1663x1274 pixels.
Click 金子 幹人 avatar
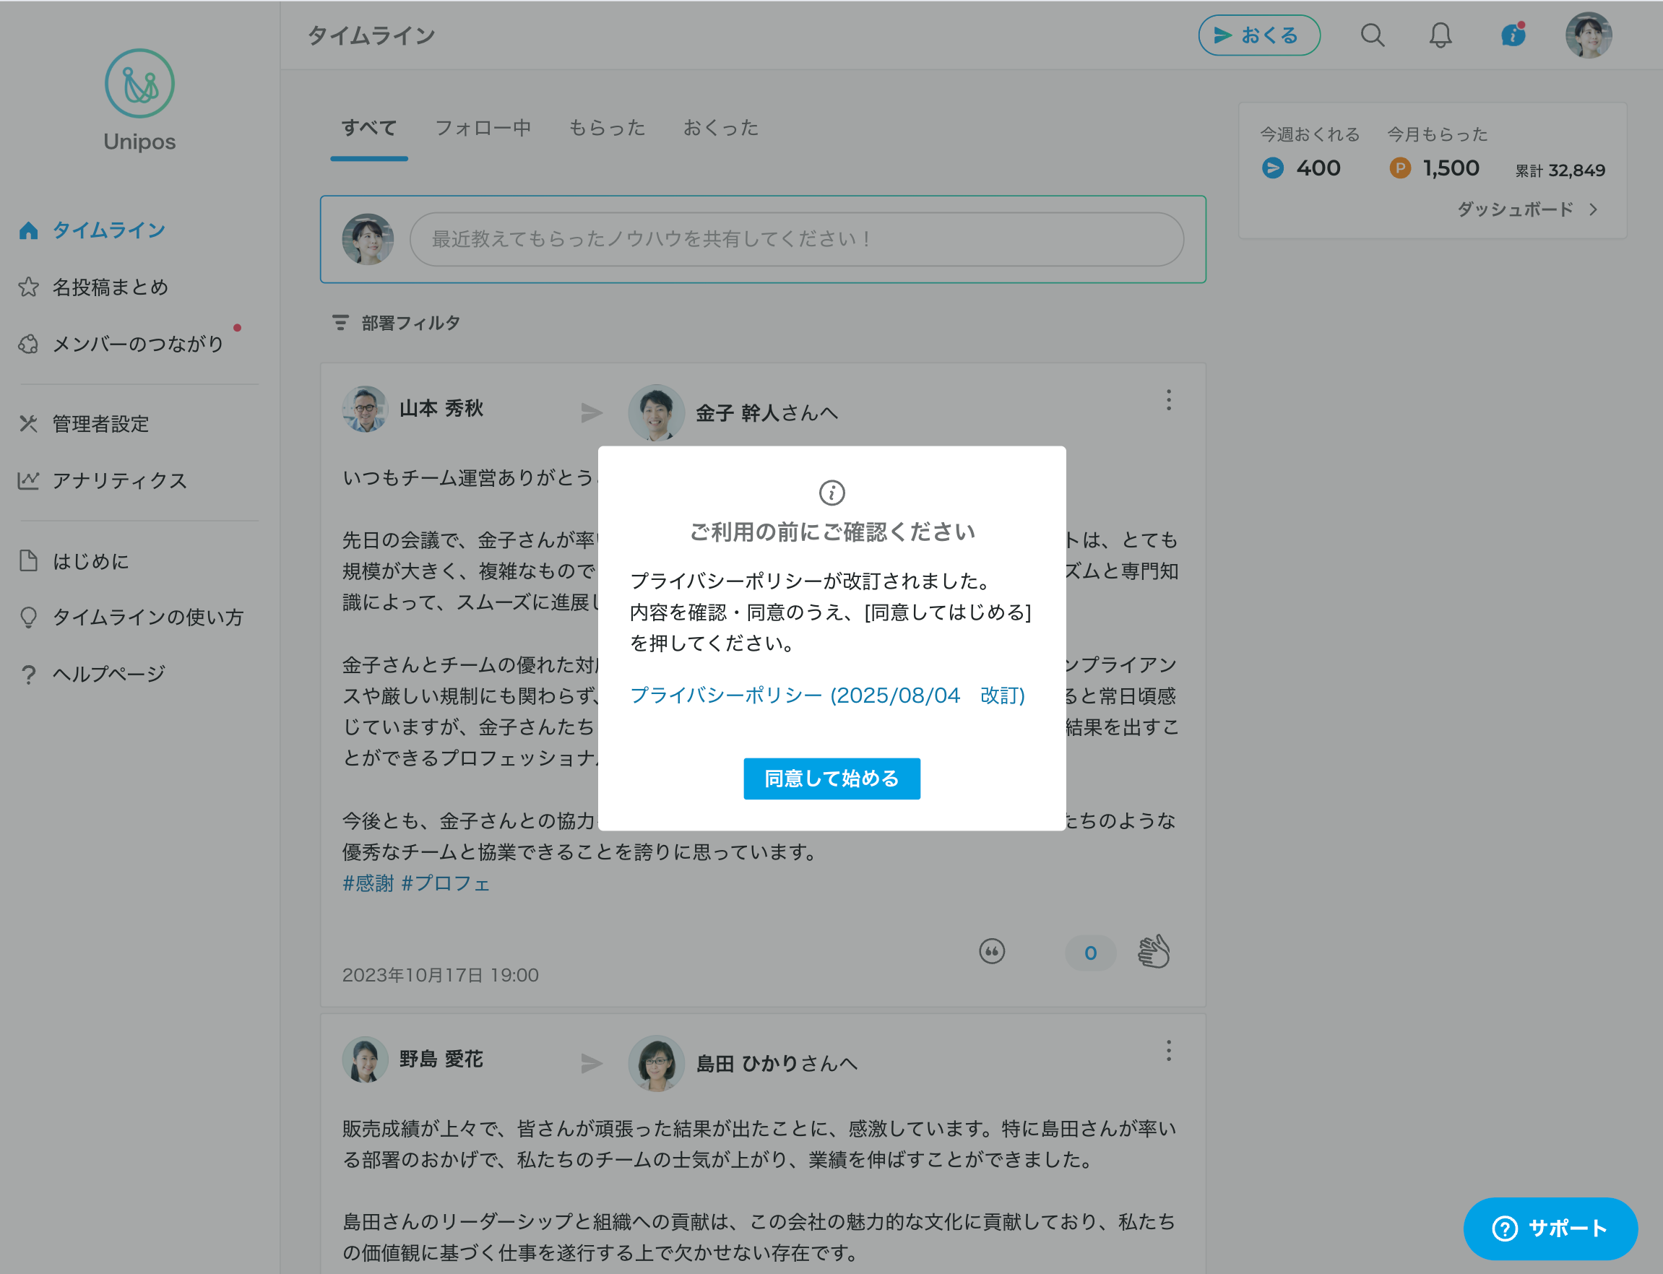click(657, 412)
